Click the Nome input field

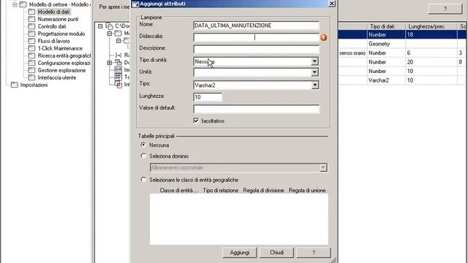coord(256,26)
